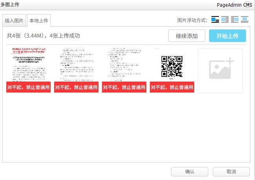
Task: Select the centered image alignment icon
Action: 245,20
